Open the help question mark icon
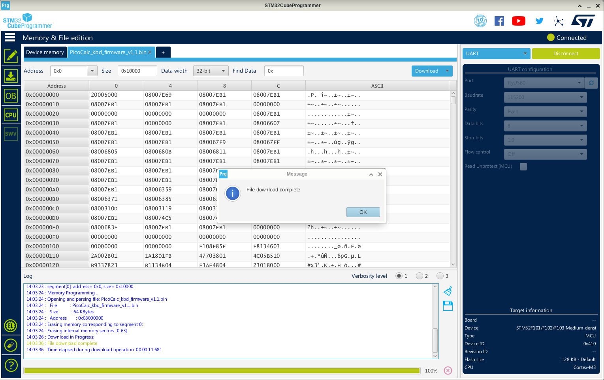The width and height of the screenshot is (604, 380). click(11, 365)
